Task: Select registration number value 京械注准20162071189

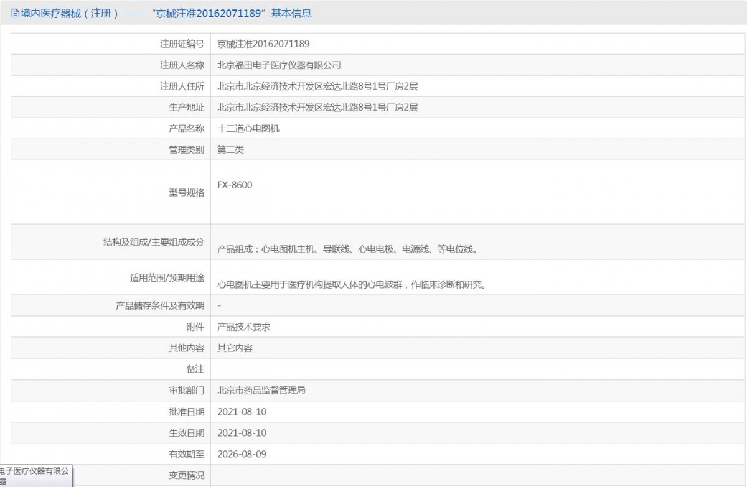Action: coord(263,44)
